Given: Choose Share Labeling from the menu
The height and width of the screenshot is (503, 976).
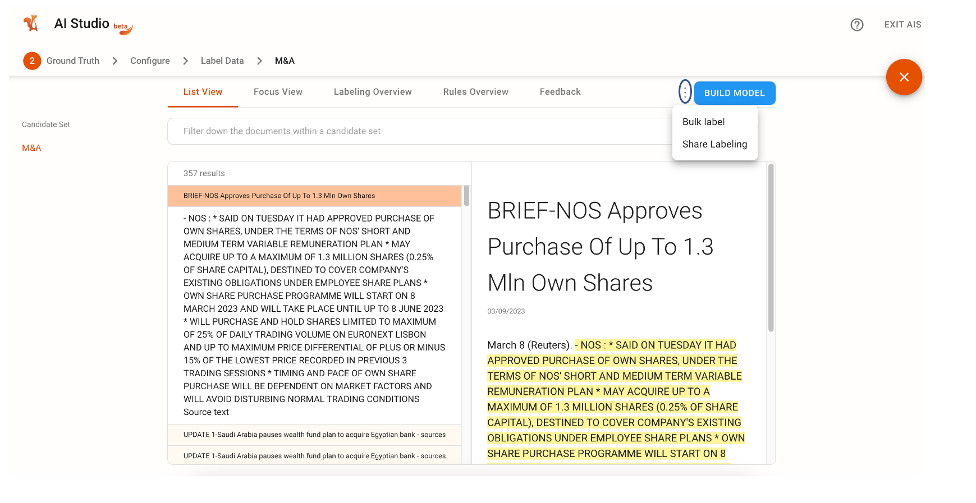Looking at the screenshot, I should click(x=714, y=144).
